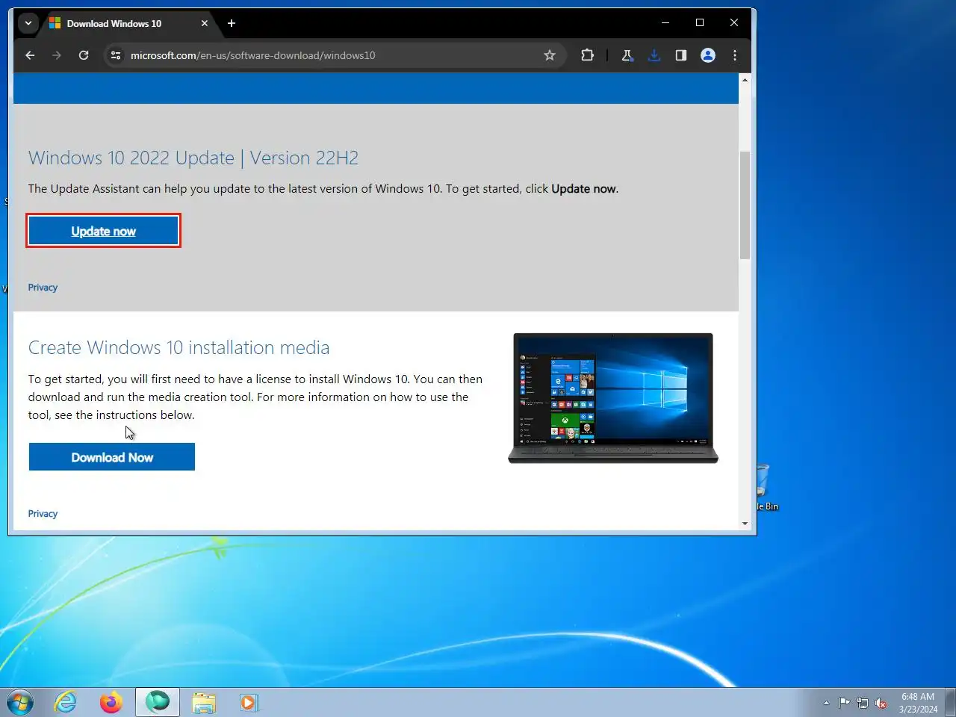Image resolution: width=956 pixels, height=717 pixels.
Task: Click the scrollbar down arrow
Action: click(745, 524)
